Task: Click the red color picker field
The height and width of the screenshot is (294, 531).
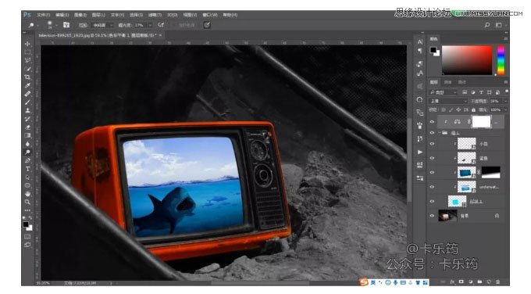Action: 467,60
